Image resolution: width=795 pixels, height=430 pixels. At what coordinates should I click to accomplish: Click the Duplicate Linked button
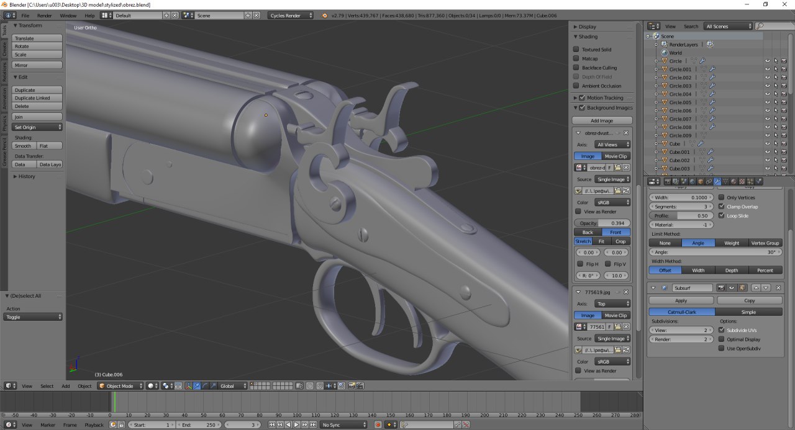38,98
